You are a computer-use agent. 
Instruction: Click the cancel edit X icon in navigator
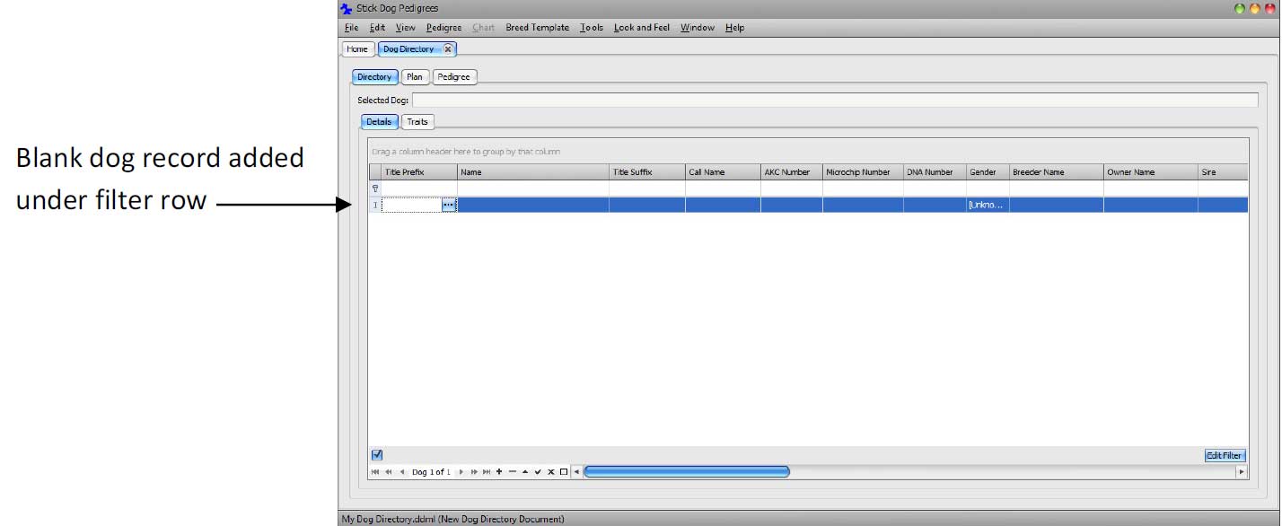[x=550, y=472]
